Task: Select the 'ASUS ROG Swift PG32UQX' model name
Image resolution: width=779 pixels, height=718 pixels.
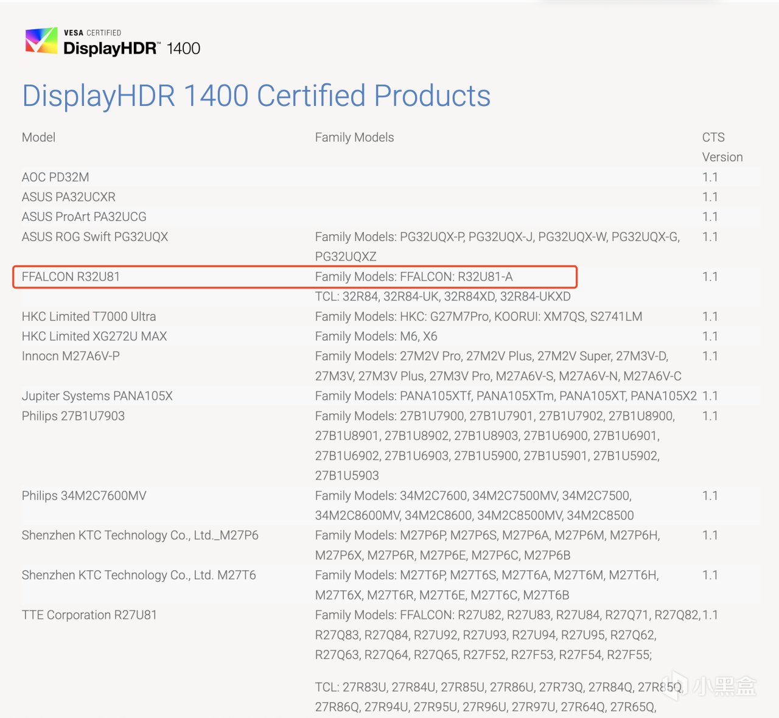Action: [95, 237]
